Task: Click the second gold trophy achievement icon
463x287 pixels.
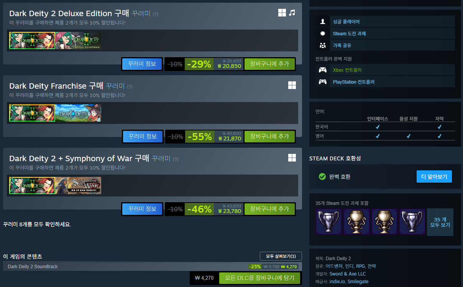Action: pyautogui.click(x=384, y=221)
